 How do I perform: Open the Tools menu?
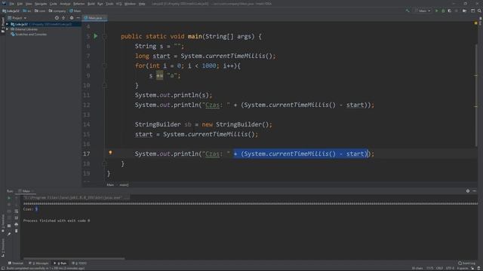click(x=109, y=4)
